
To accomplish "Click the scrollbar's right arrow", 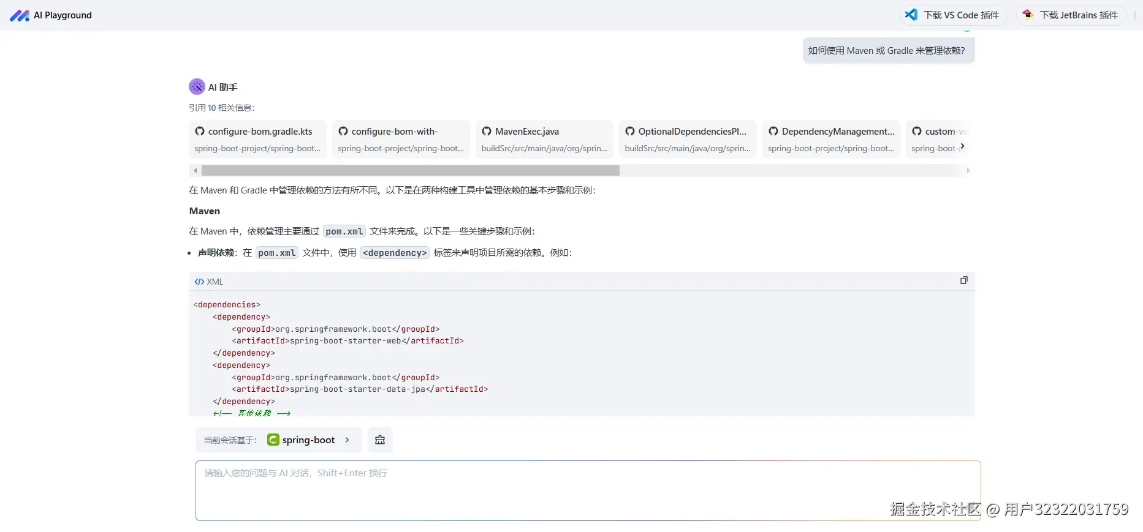I will [968, 171].
